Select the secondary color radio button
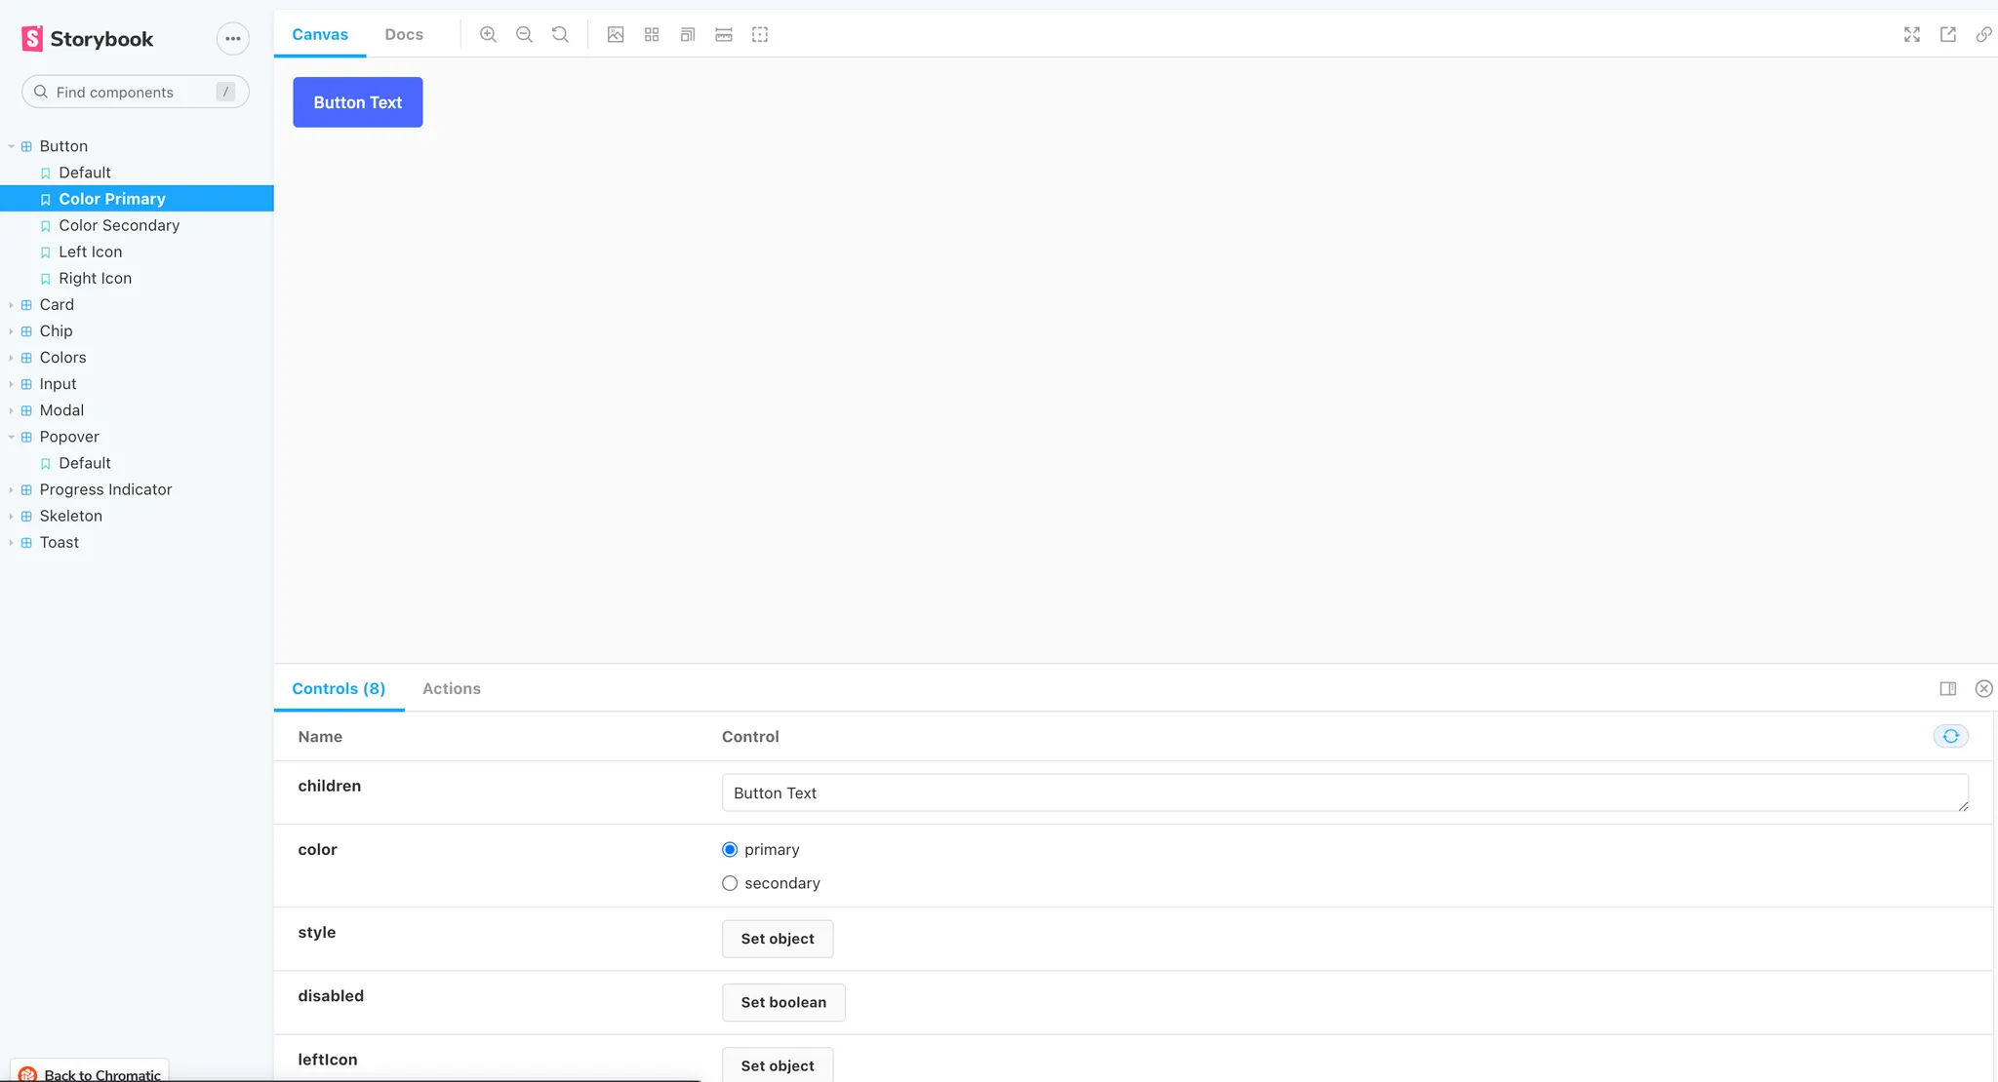Screen dimensions: 1998x1082 coord(730,883)
